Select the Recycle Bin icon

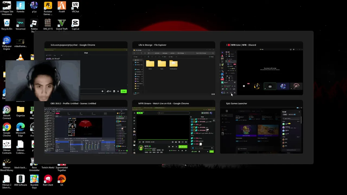[x=7, y=24]
